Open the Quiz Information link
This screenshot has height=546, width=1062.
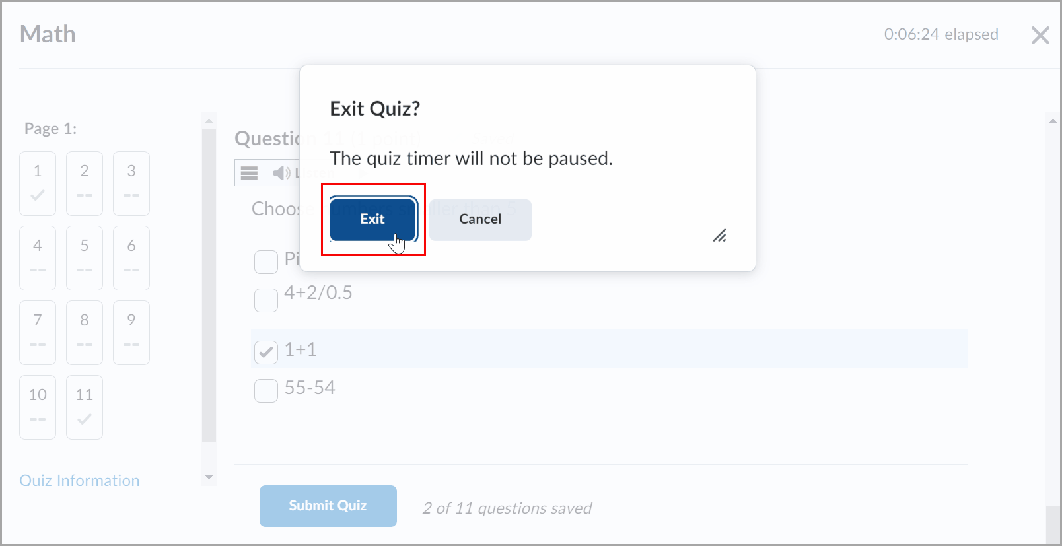79,481
